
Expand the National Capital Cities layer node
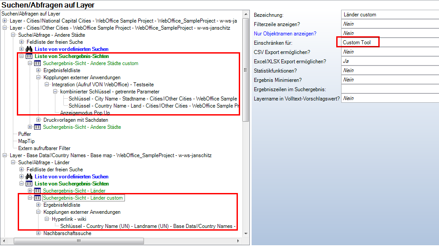tap(5, 21)
